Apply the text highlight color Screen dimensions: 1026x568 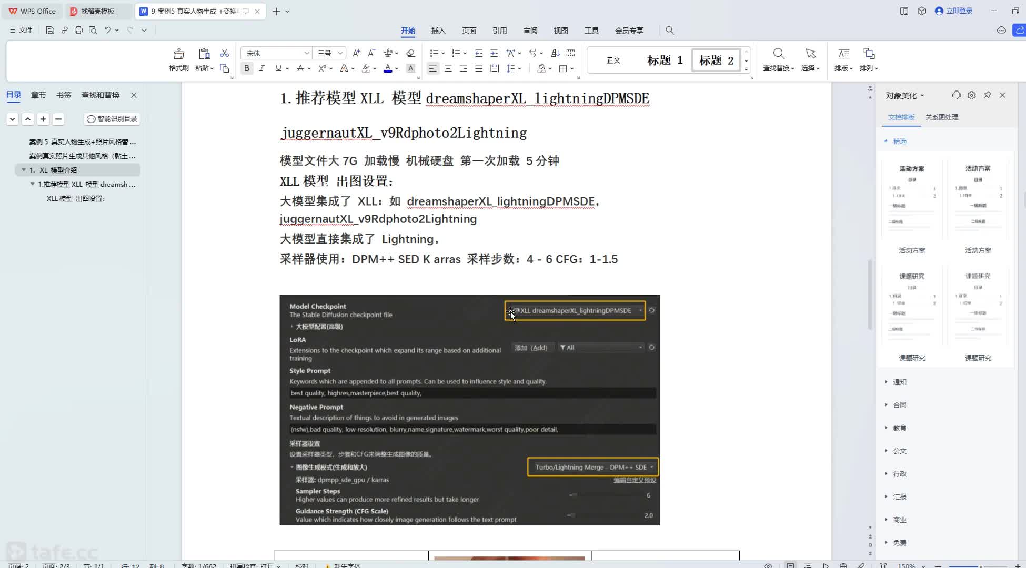[x=366, y=68]
